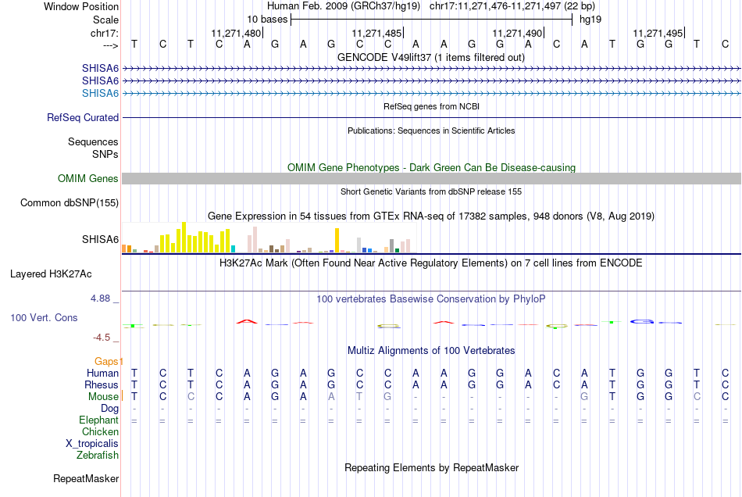
Task: Click the 11,271,485 position tick label
Action: pyautogui.click(x=376, y=33)
